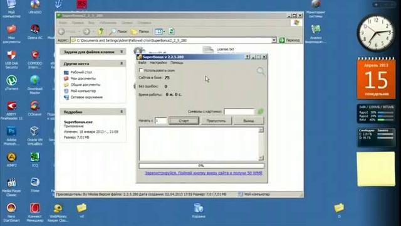Click the Up folder icon in Explorer toolbar
The height and width of the screenshot is (226, 401).
[x=101, y=31]
